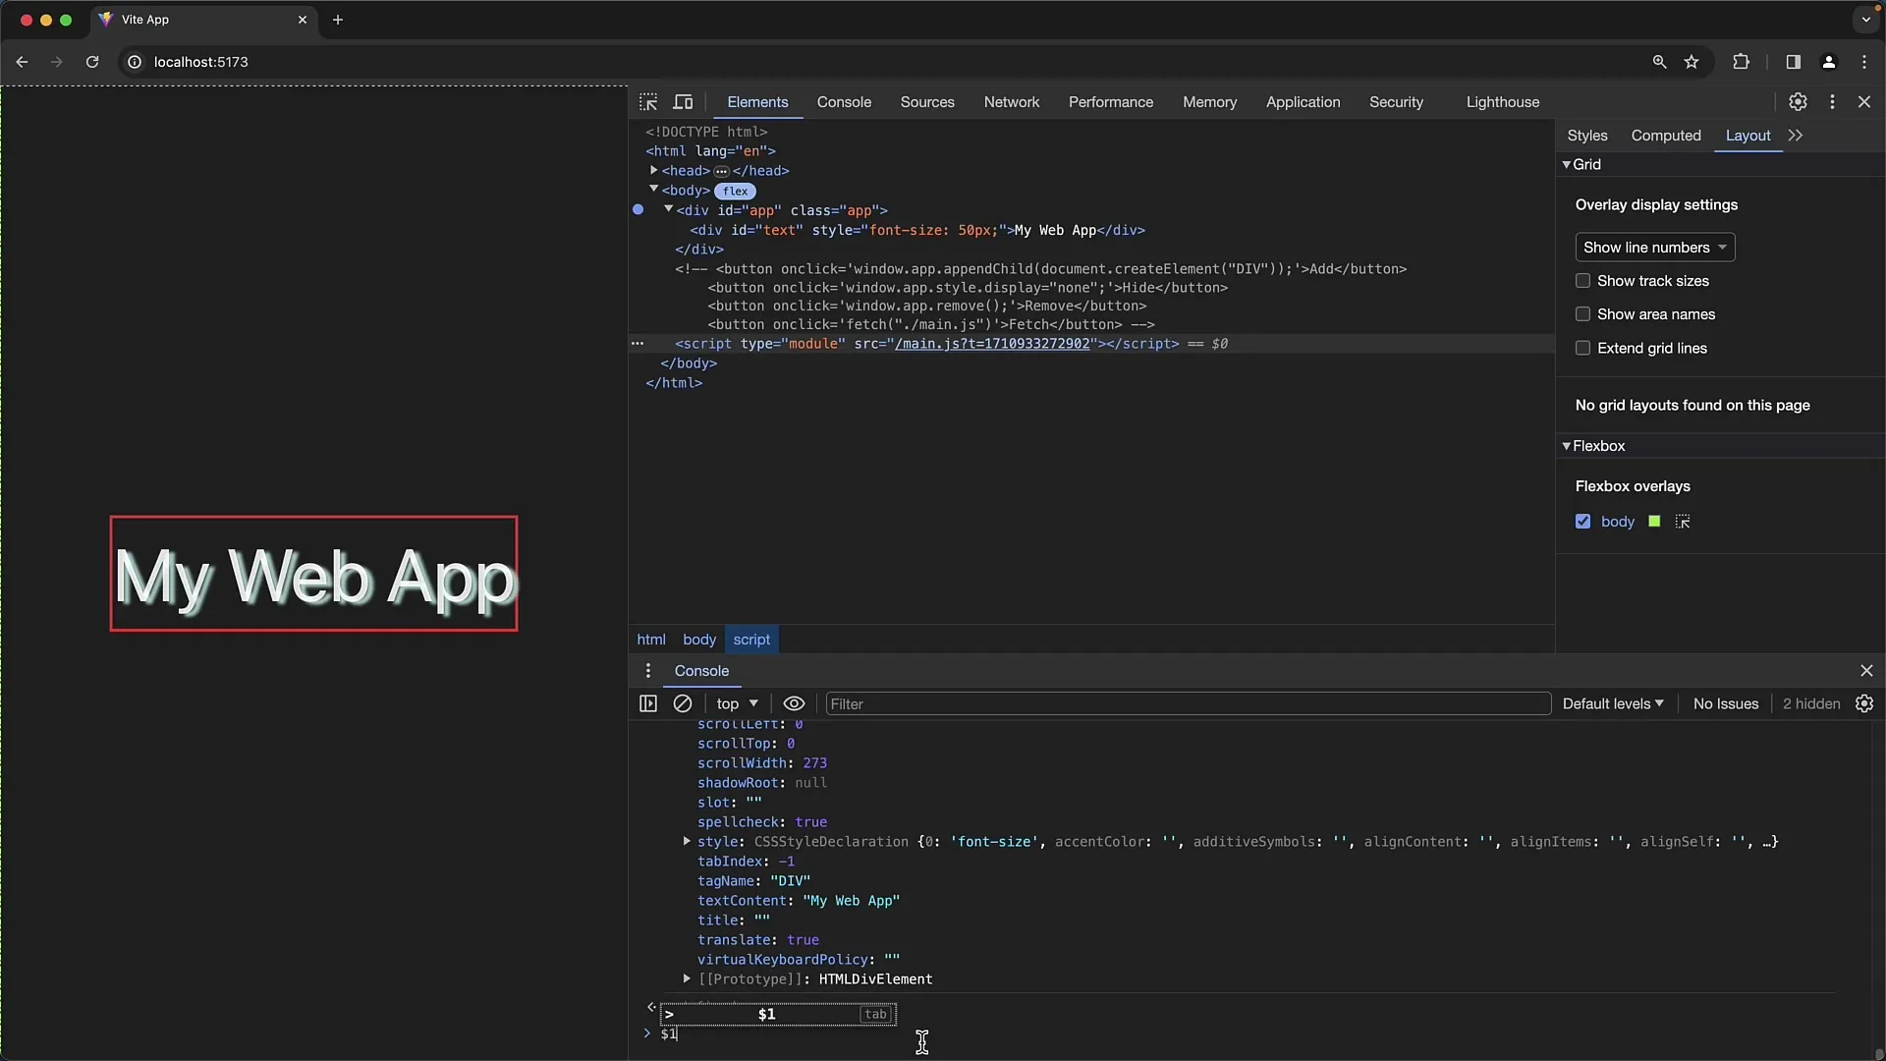
Task: Open the Show line numbers dropdown
Action: 1655,248
